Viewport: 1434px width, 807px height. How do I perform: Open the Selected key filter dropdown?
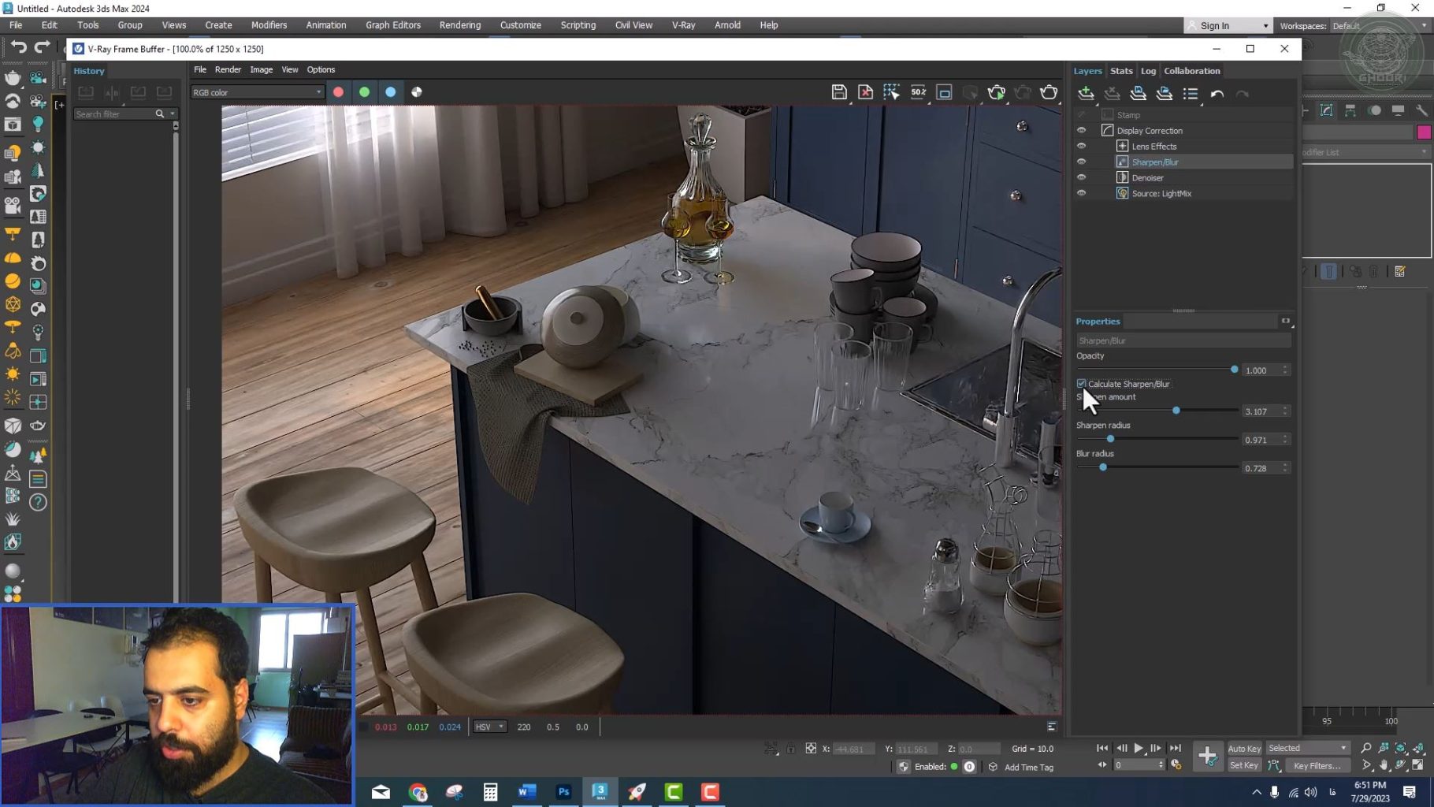point(1307,748)
